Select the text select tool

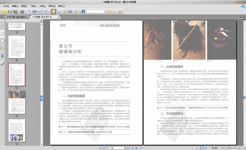(x=64, y=11)
